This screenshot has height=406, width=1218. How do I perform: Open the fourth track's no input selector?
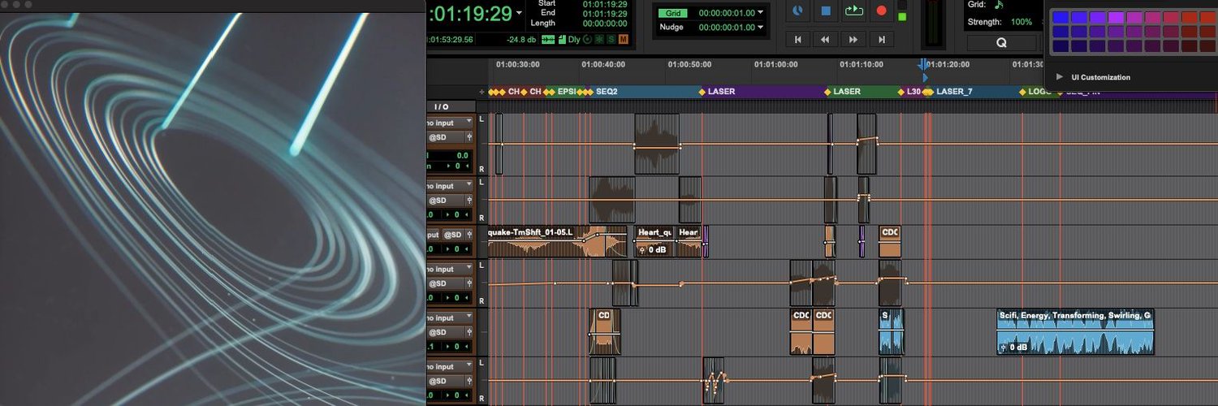click(x=450, y=269)
